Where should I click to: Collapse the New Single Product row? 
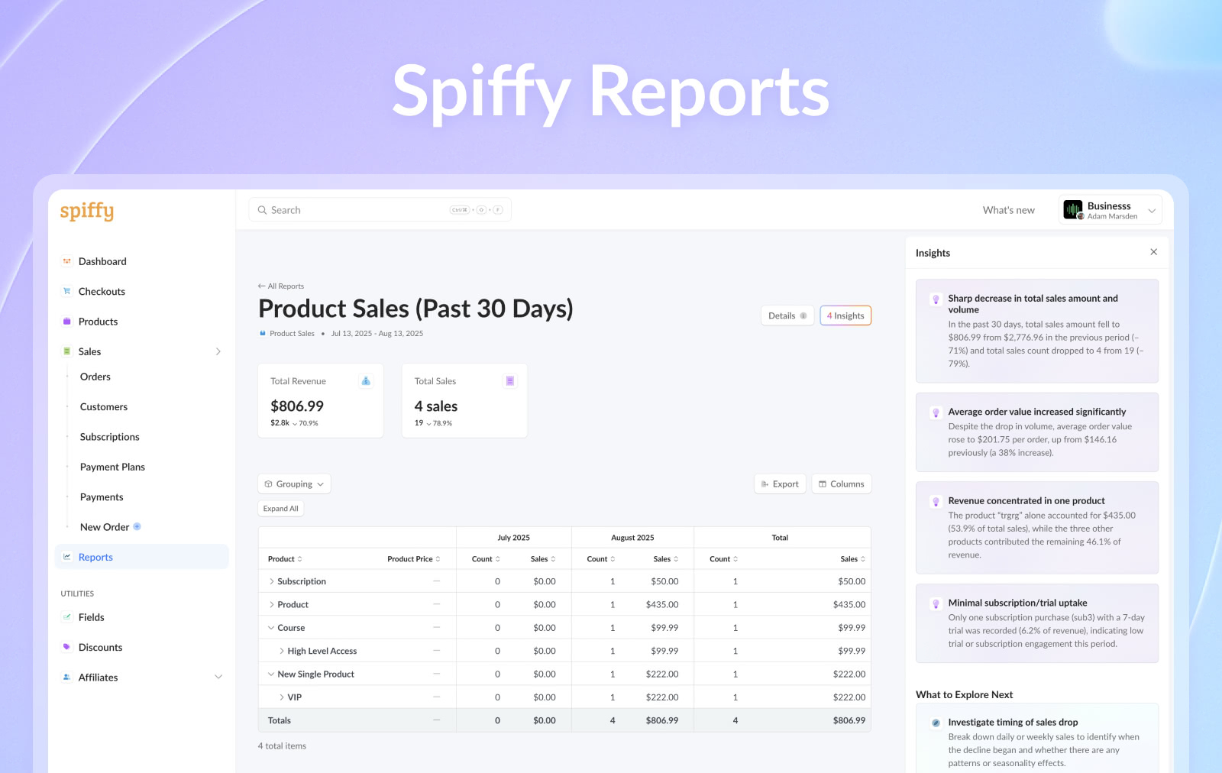click(x=271, y=674)
